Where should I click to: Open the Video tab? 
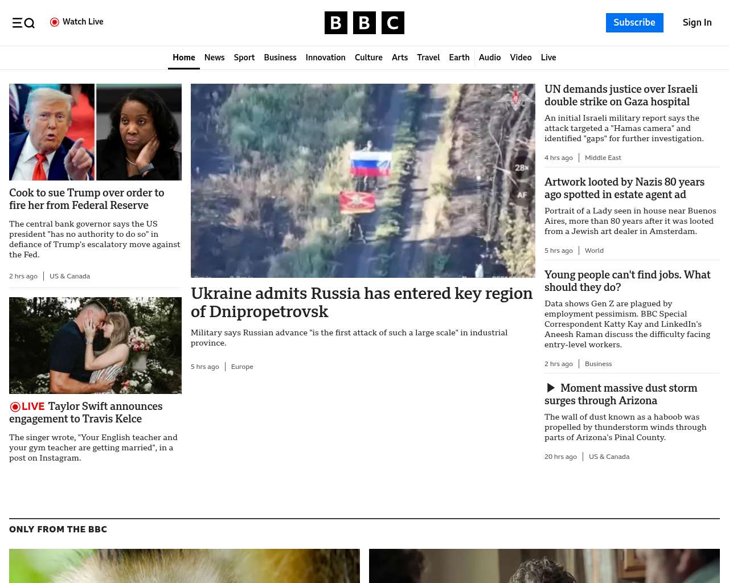click(521, 58)
